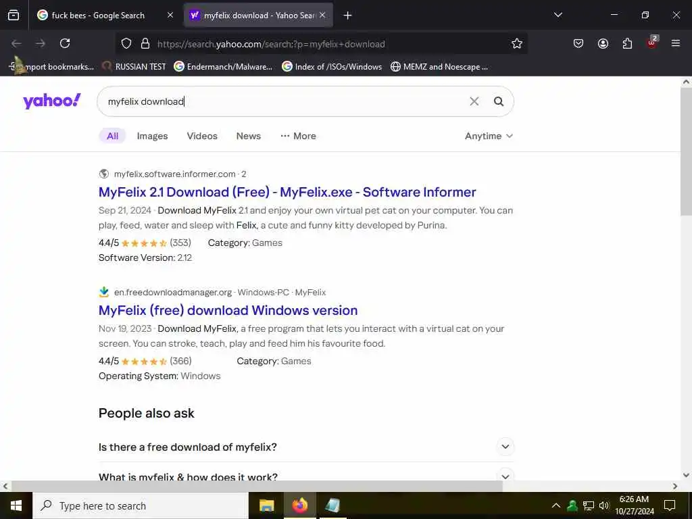Go forward with the forward arrow
The width and height of the screenshot is (692, 519).
coord(41,43)
